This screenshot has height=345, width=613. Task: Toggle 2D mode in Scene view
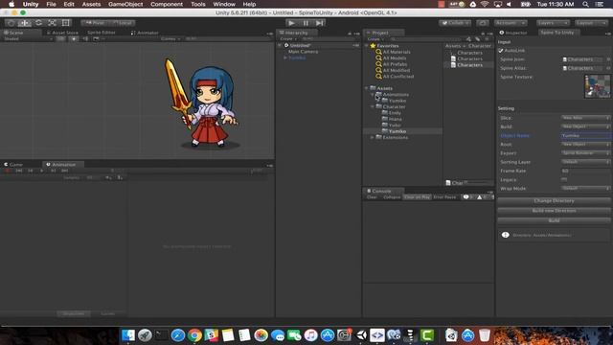[61, 38]
